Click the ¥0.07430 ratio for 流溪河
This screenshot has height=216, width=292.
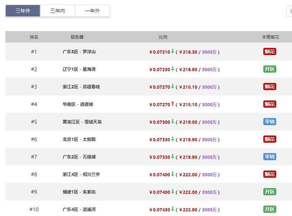click(159, 209)
